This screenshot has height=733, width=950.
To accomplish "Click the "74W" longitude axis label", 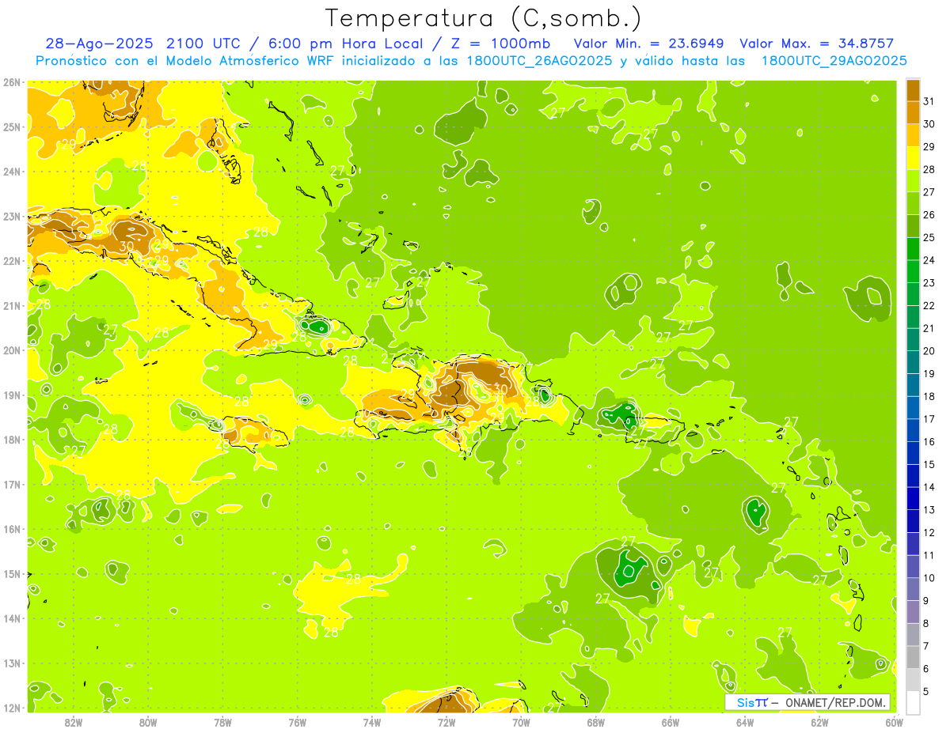I will 372,722.
